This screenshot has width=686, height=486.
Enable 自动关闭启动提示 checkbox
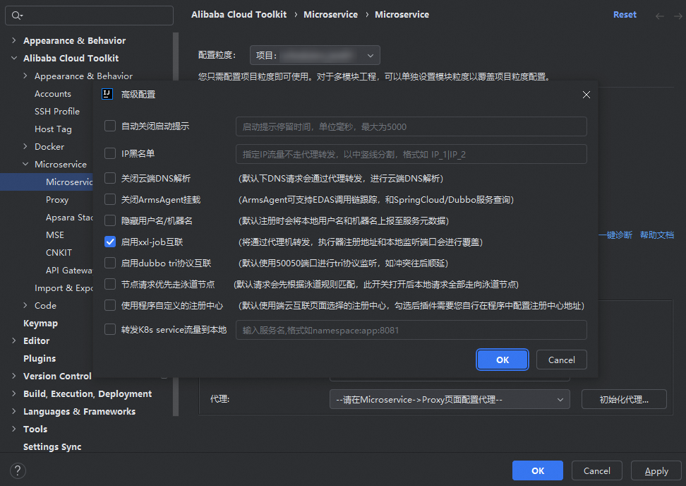110,126
